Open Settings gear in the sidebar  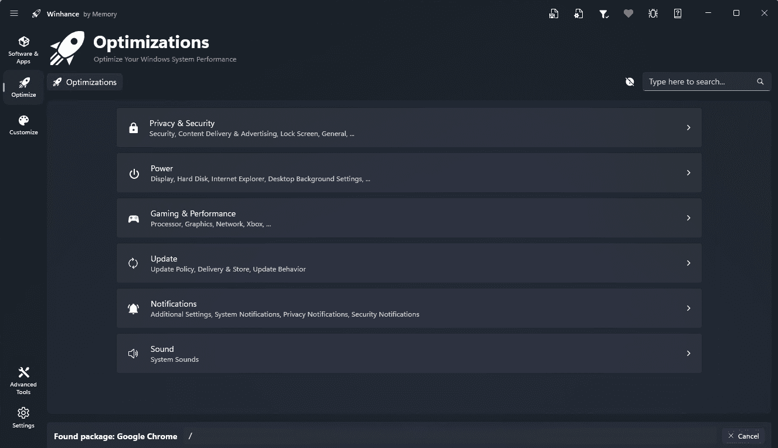[23, 418]
